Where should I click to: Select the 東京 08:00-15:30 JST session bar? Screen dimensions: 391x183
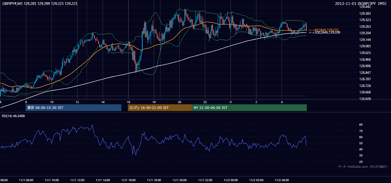click(73, 108)
